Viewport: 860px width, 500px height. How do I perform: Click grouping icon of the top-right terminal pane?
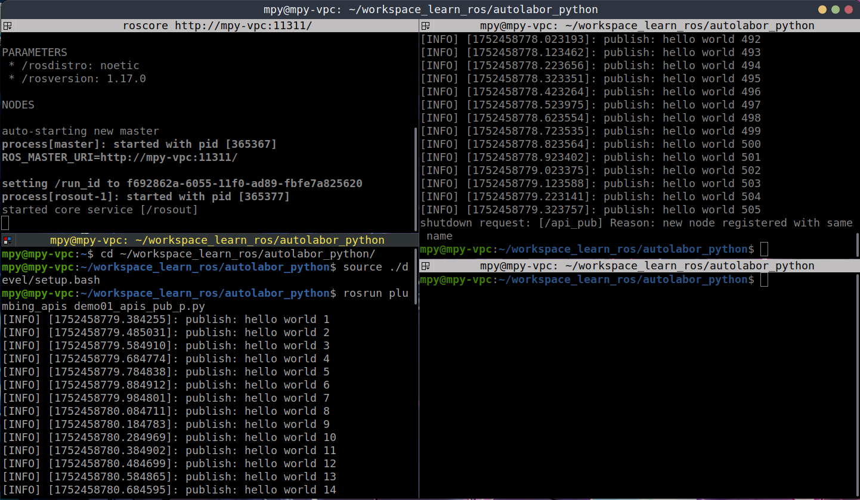click(426, 26)
